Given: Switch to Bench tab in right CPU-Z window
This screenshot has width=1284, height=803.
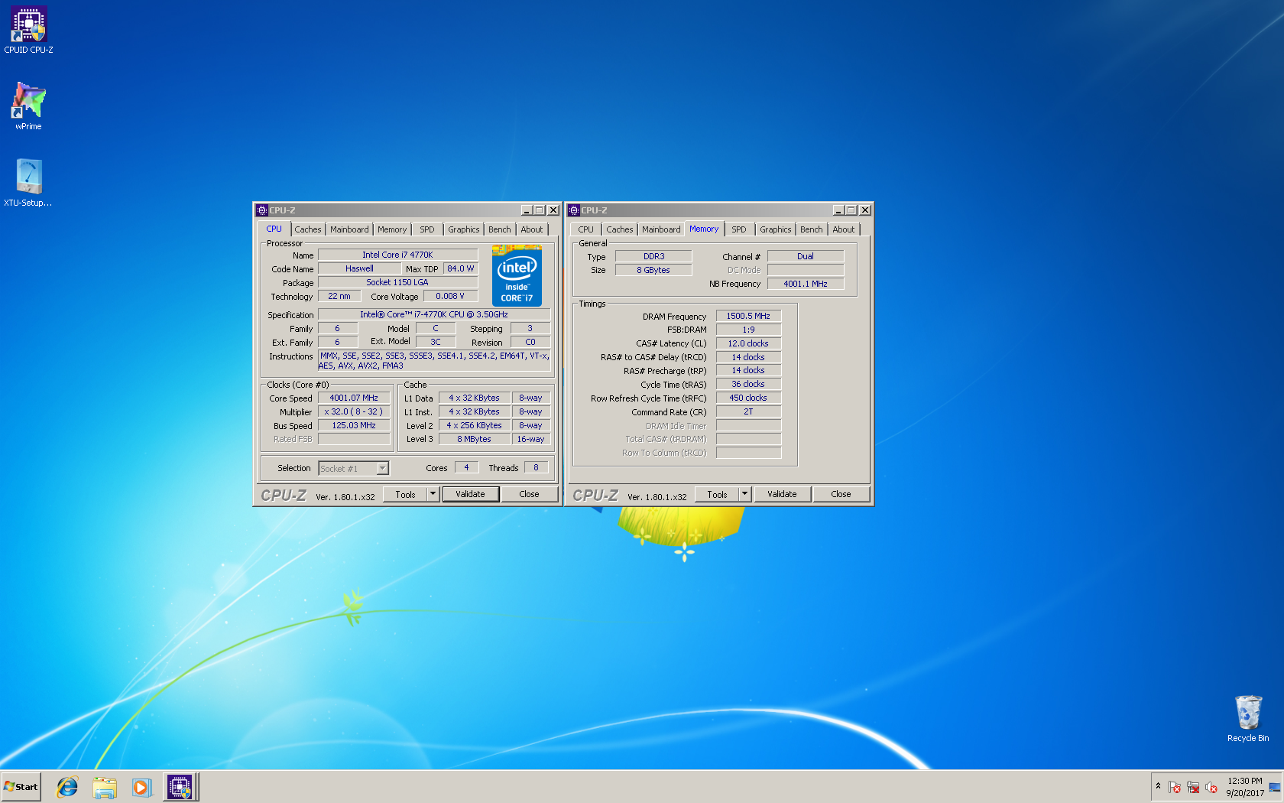Looking at the screenshot, I should point(812,229).
